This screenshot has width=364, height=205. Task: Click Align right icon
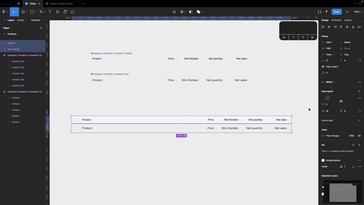335,27
